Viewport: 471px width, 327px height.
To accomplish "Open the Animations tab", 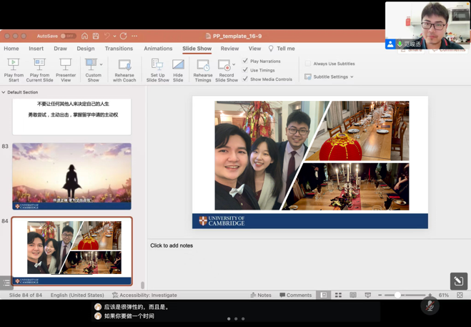I will coord(158,49).
